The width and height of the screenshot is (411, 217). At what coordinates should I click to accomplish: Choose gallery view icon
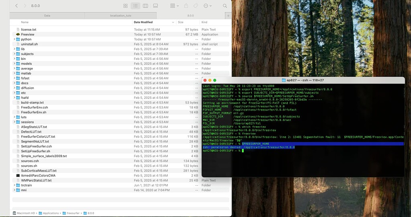155,6
